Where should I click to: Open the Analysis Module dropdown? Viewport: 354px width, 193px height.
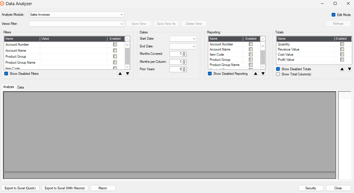coord(122,15)
